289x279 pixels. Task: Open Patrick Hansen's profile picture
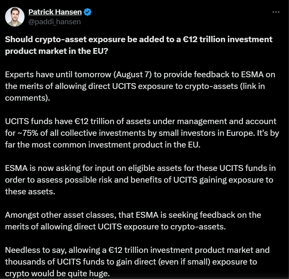coord(15,17)
